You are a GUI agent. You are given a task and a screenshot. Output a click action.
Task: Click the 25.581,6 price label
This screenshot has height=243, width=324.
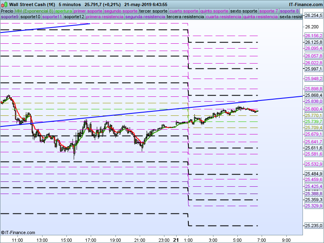313,154
